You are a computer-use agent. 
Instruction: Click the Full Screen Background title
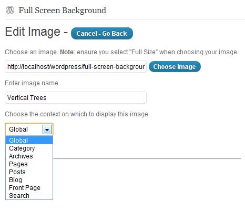[x=63, y=11]
